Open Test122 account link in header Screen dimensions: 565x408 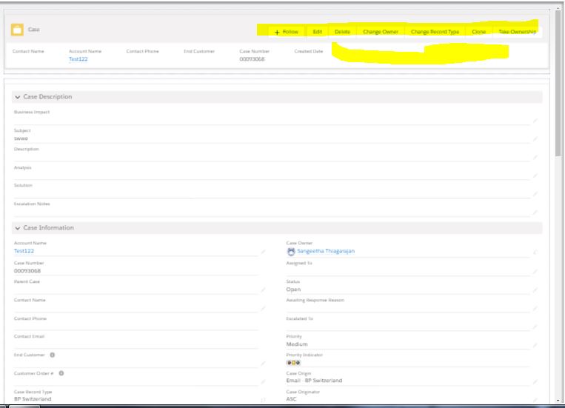78,60
